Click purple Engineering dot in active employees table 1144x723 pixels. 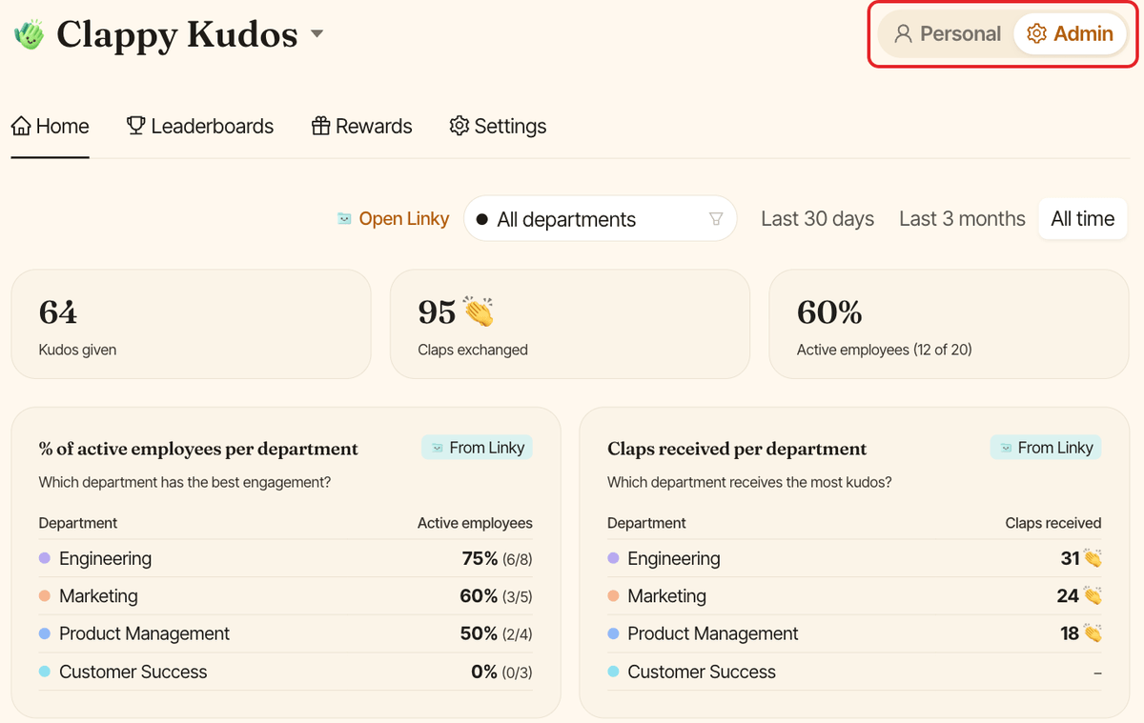tap(44, 559)
